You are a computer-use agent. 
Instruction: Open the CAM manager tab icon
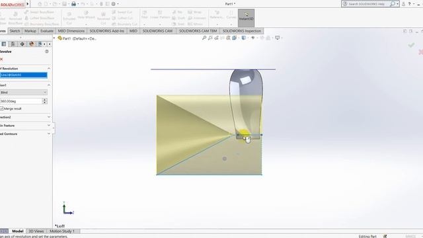coord(40,44)
